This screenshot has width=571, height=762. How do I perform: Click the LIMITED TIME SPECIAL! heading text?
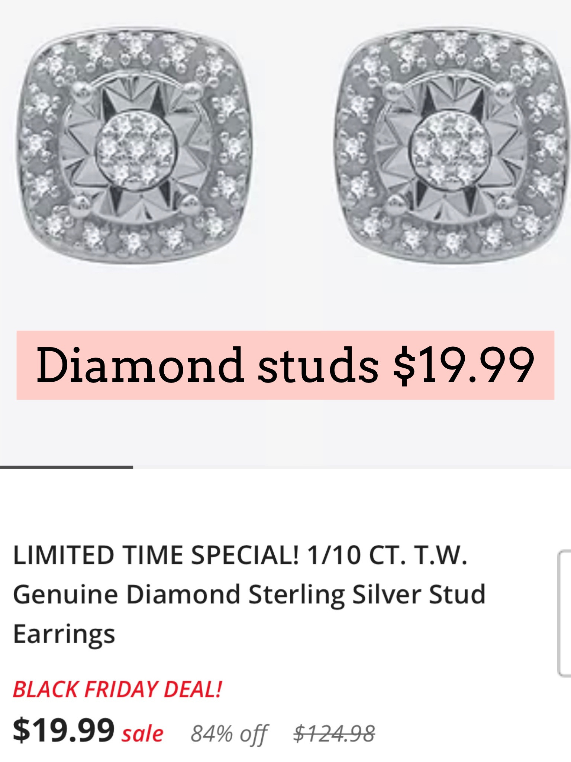[156, 555]
